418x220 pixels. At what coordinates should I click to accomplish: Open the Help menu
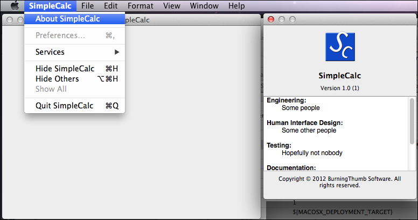pos(236,6)
